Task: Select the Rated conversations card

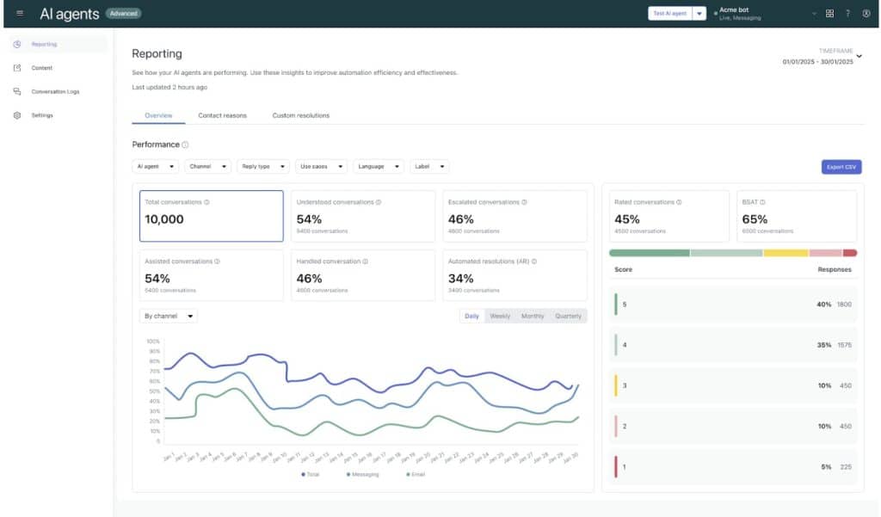Action: click(x=669, y=216)
